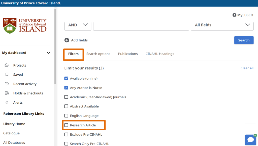The width and height of the screenshot is (258, 146).
Task: Switch to the Search options tab
Action: pyautogui.click(x=98, y=54)
